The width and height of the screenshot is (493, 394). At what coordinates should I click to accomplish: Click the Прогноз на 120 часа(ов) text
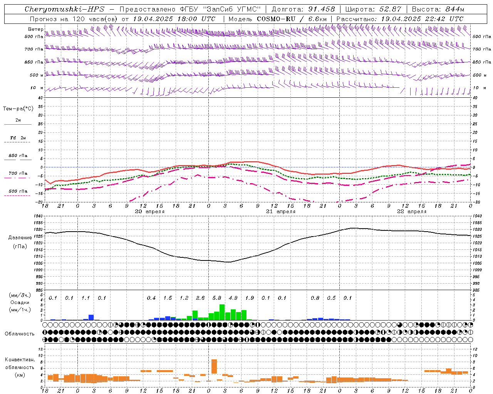pos(74,19)
